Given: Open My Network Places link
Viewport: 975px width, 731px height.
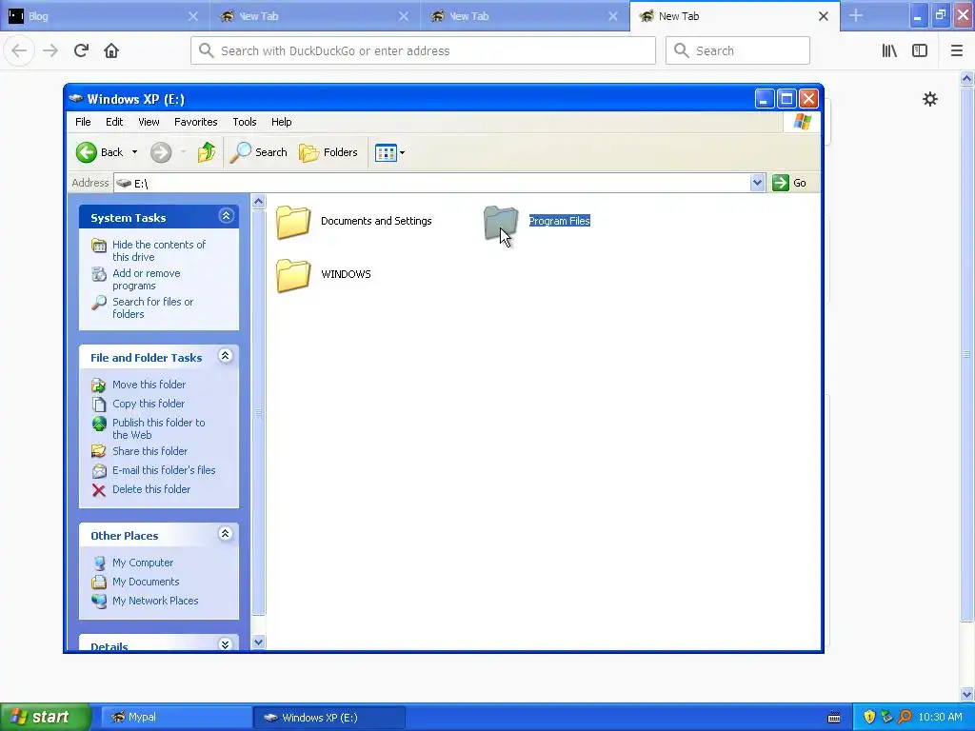Looking at the screenshot, I should (155, 601).
